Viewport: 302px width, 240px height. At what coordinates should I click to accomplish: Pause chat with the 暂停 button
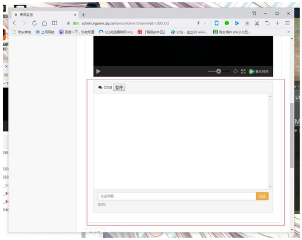119,87
